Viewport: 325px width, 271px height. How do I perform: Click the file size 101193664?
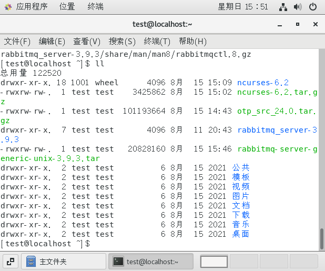click(144, 111)
